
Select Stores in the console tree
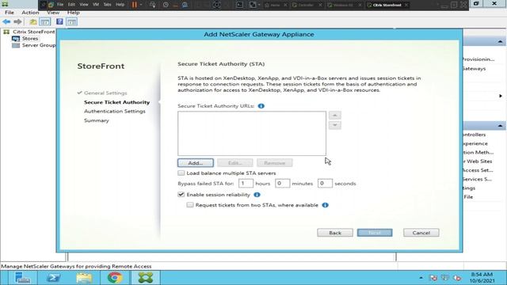30,39
